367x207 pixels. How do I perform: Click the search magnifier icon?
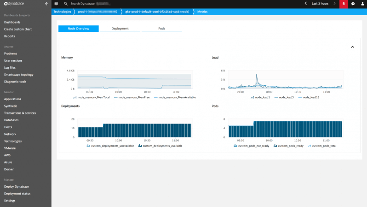pos(66,4)
